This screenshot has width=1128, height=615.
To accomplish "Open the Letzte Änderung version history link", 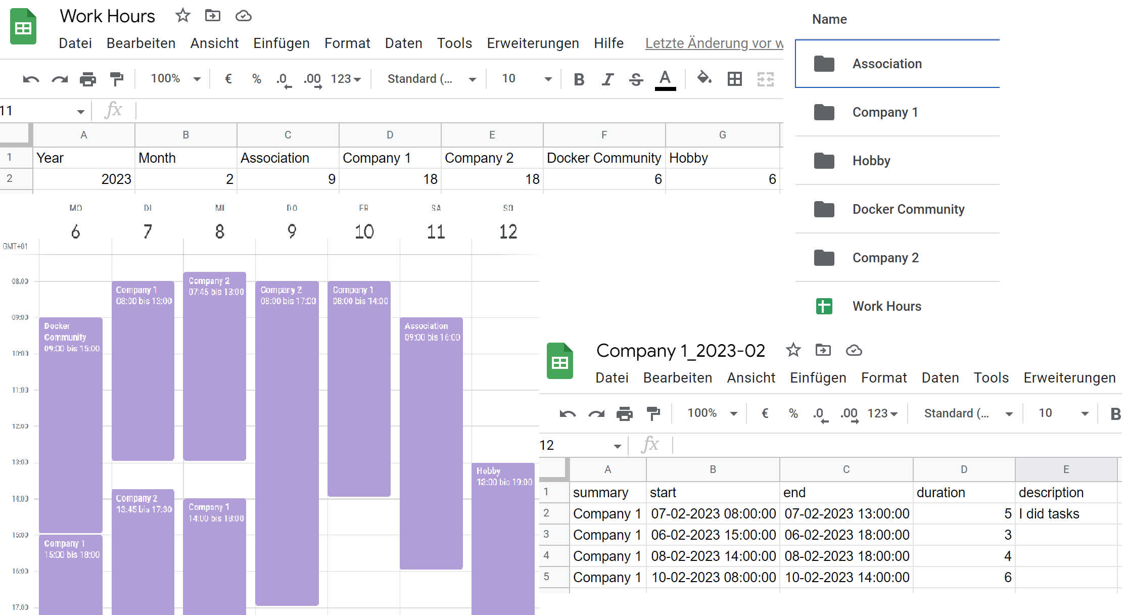I will pyautogui.click(x=714, y=43).
